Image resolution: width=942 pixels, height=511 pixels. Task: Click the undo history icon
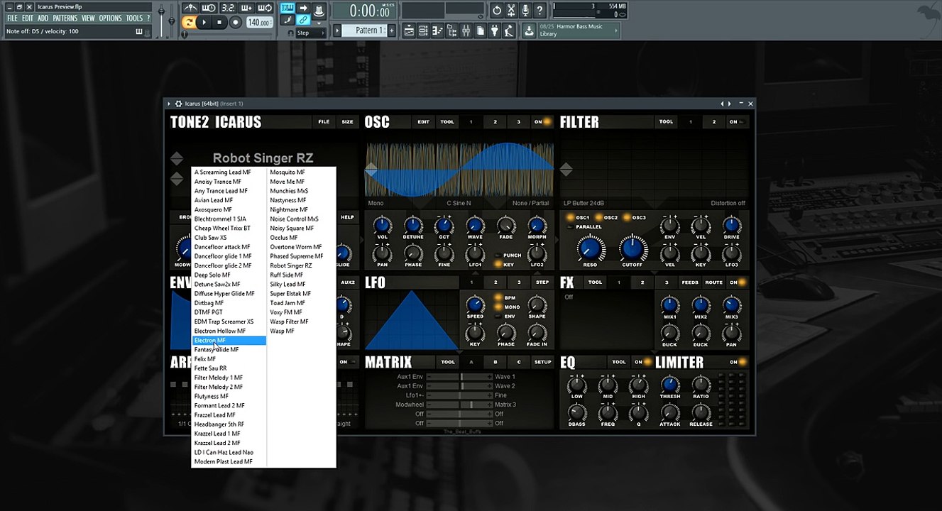click(497, 11)
